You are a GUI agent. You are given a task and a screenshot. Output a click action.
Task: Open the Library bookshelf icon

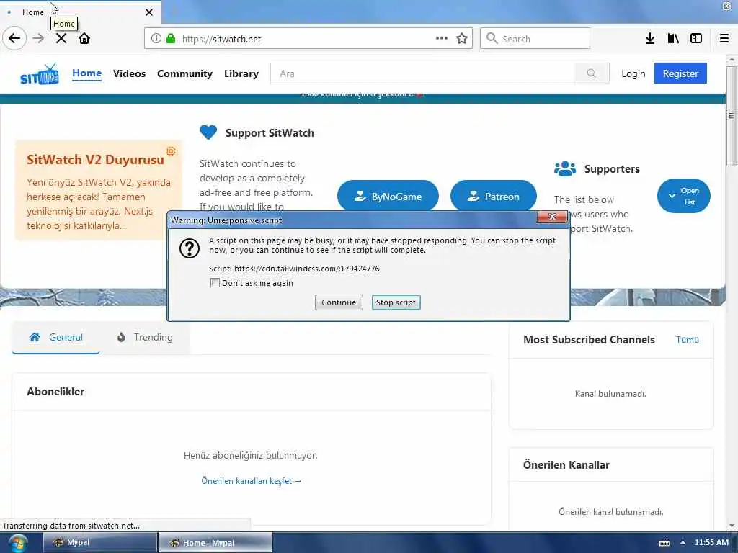pyautogui.click(x=673, y=39)
